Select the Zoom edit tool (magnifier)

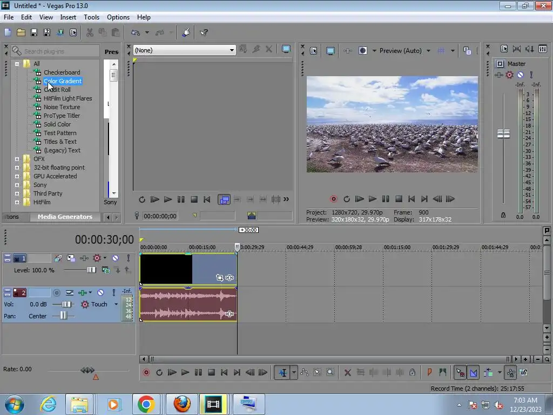point(330,372)
